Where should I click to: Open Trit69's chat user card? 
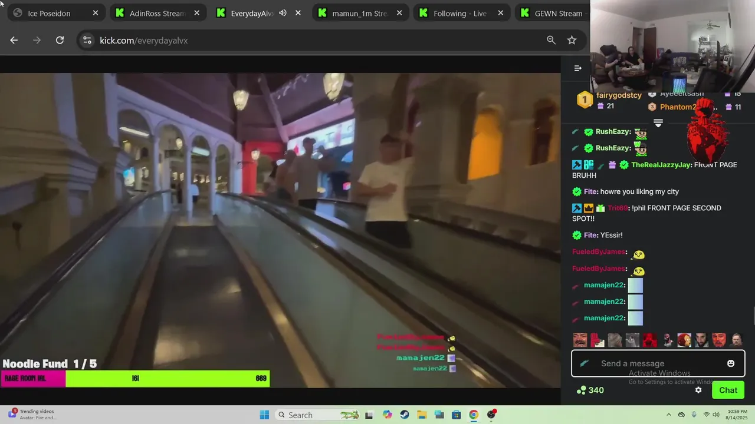click(617, 208)
